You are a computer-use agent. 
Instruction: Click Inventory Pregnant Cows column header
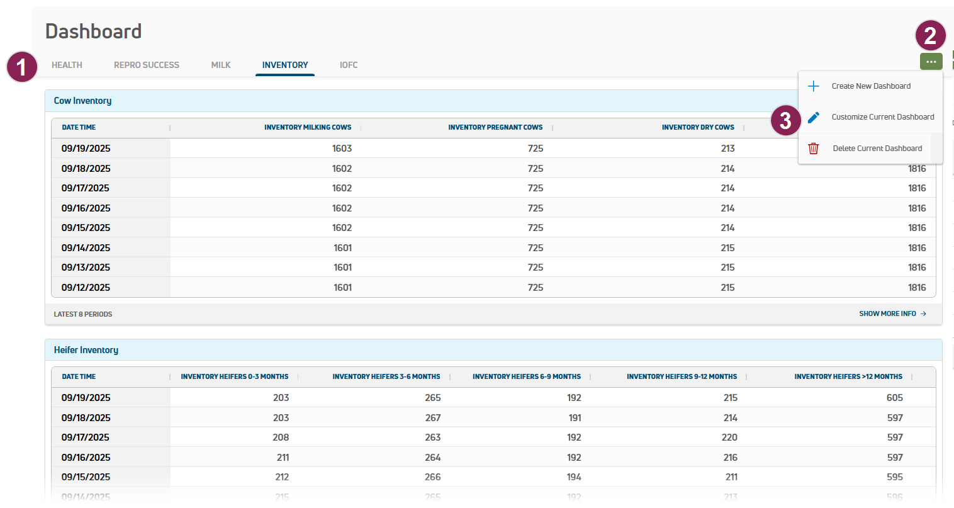point(495,127)
